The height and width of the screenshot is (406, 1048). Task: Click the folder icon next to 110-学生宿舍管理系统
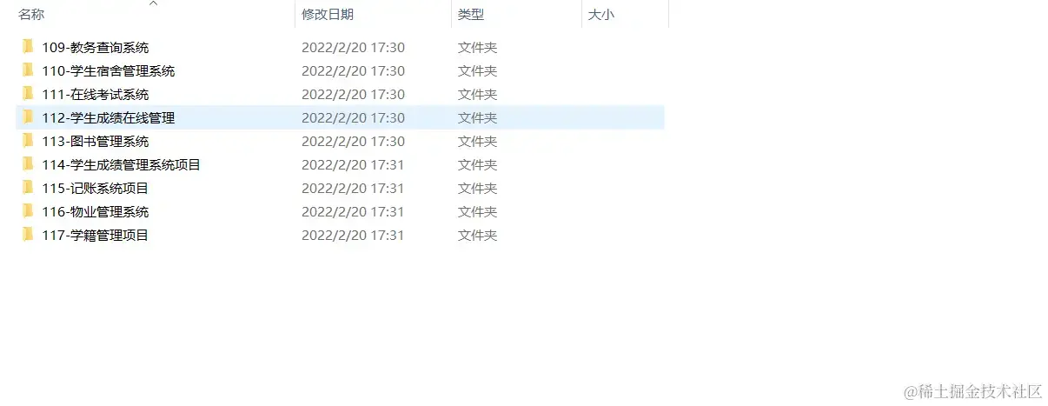28,70
